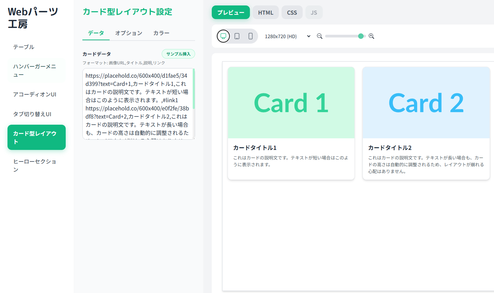Open テーブル in the sidebar

pyautogui.click(x=24, y=47)
